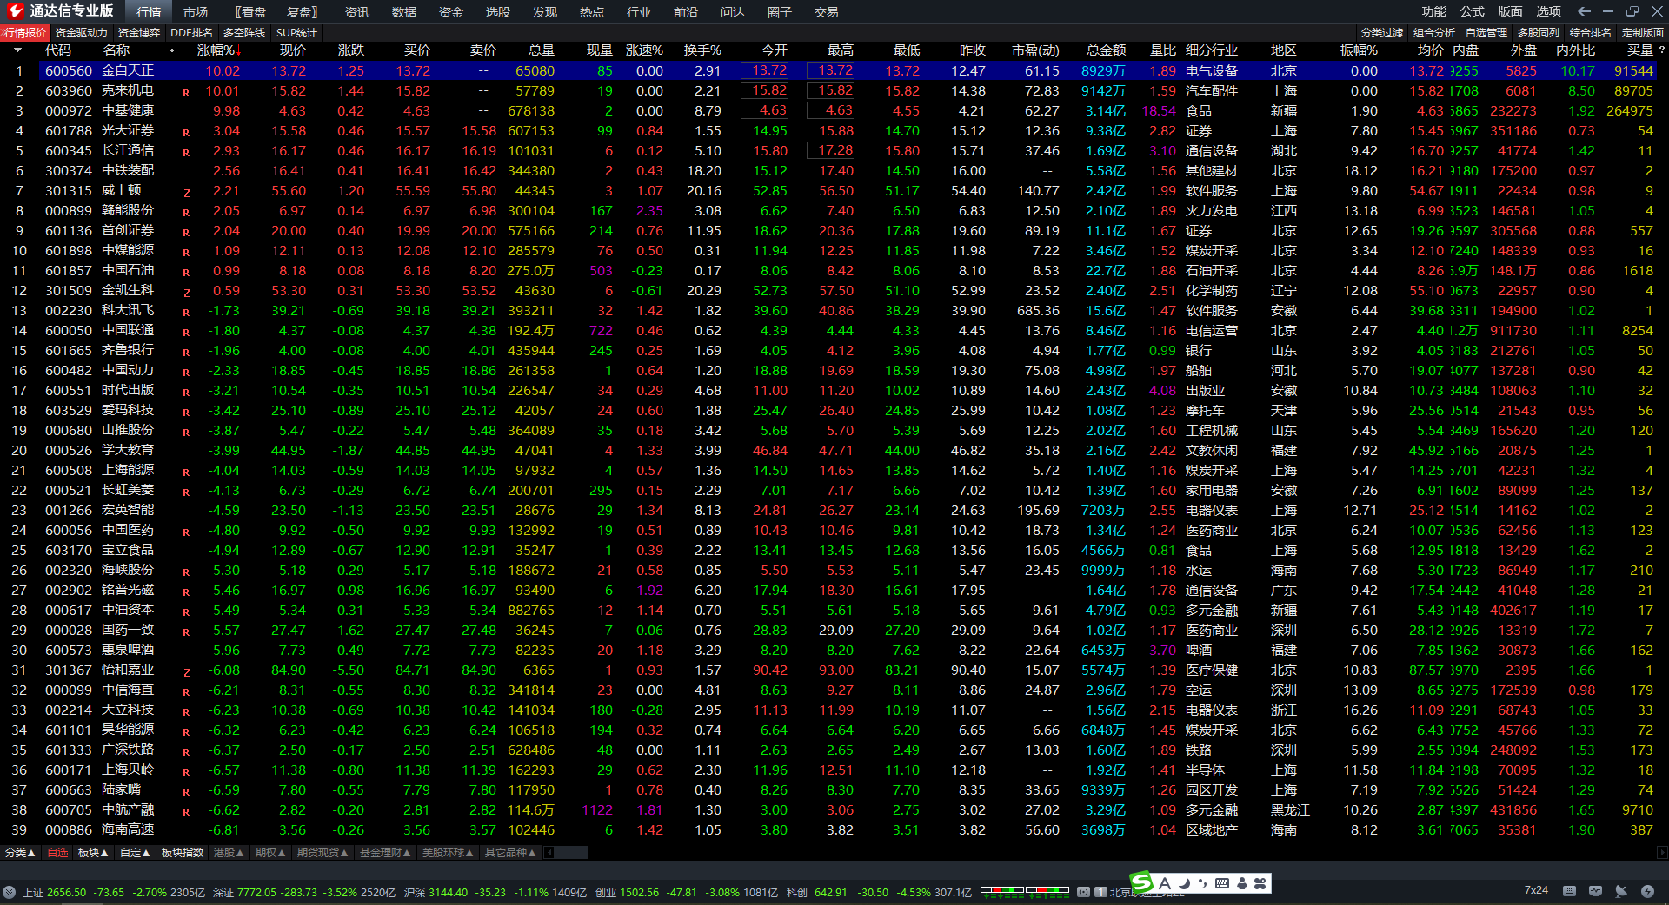Screen dimensions: 1669x905
Task: Click the 综合排名 button
Action: (1591, 33)
